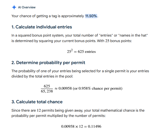Screen dimensions: 155x131
Task: Click the AI Overview label
Action: pos(27,7)
